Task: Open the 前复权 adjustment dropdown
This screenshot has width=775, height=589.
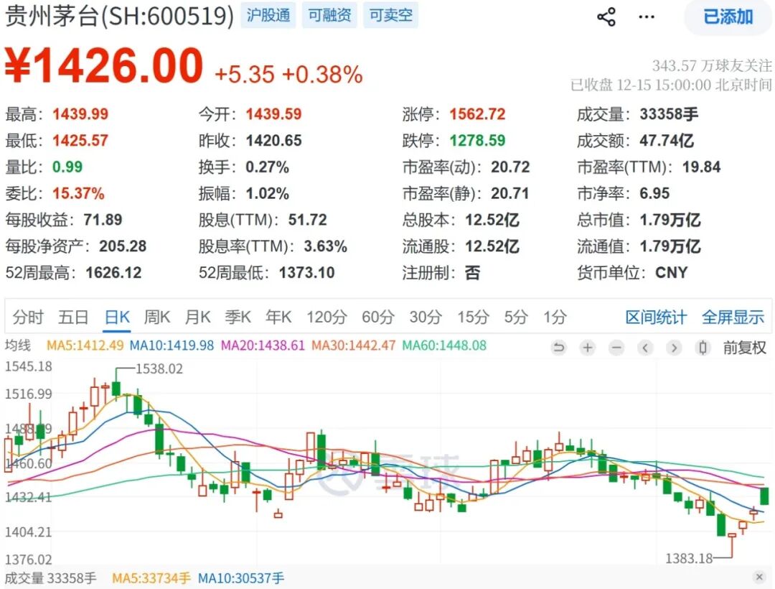Action: (744, 348)
